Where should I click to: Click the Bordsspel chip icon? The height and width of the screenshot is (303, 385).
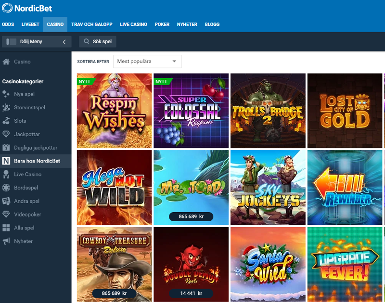coord(6,188)
